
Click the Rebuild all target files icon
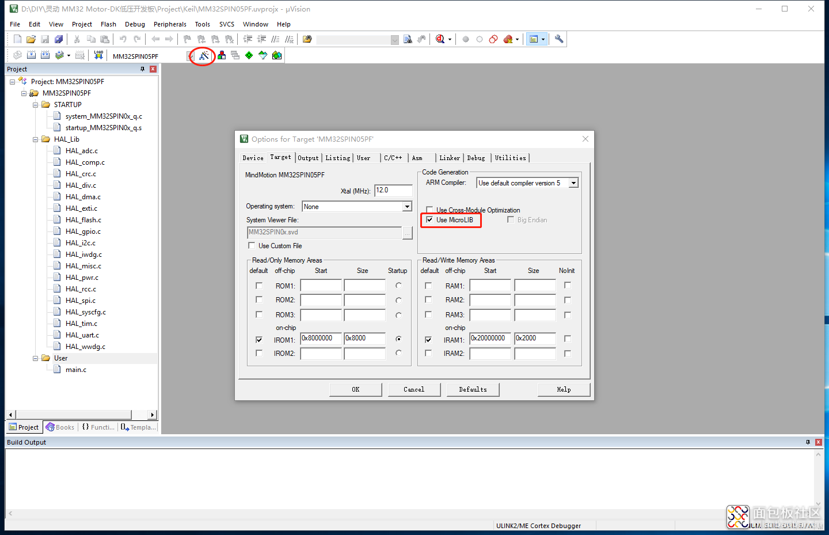45,55
